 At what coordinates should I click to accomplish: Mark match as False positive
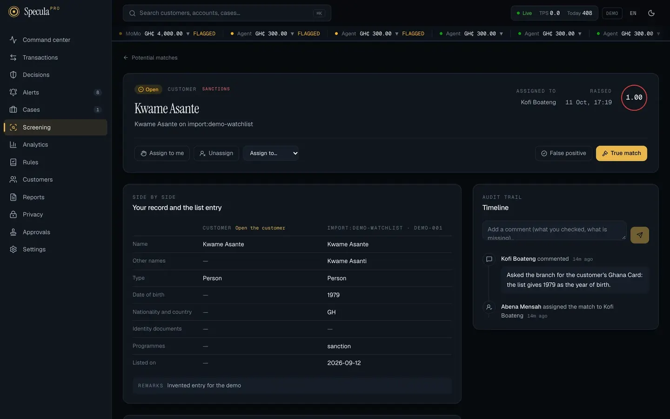pyautogui.click(x=563, y=153)
